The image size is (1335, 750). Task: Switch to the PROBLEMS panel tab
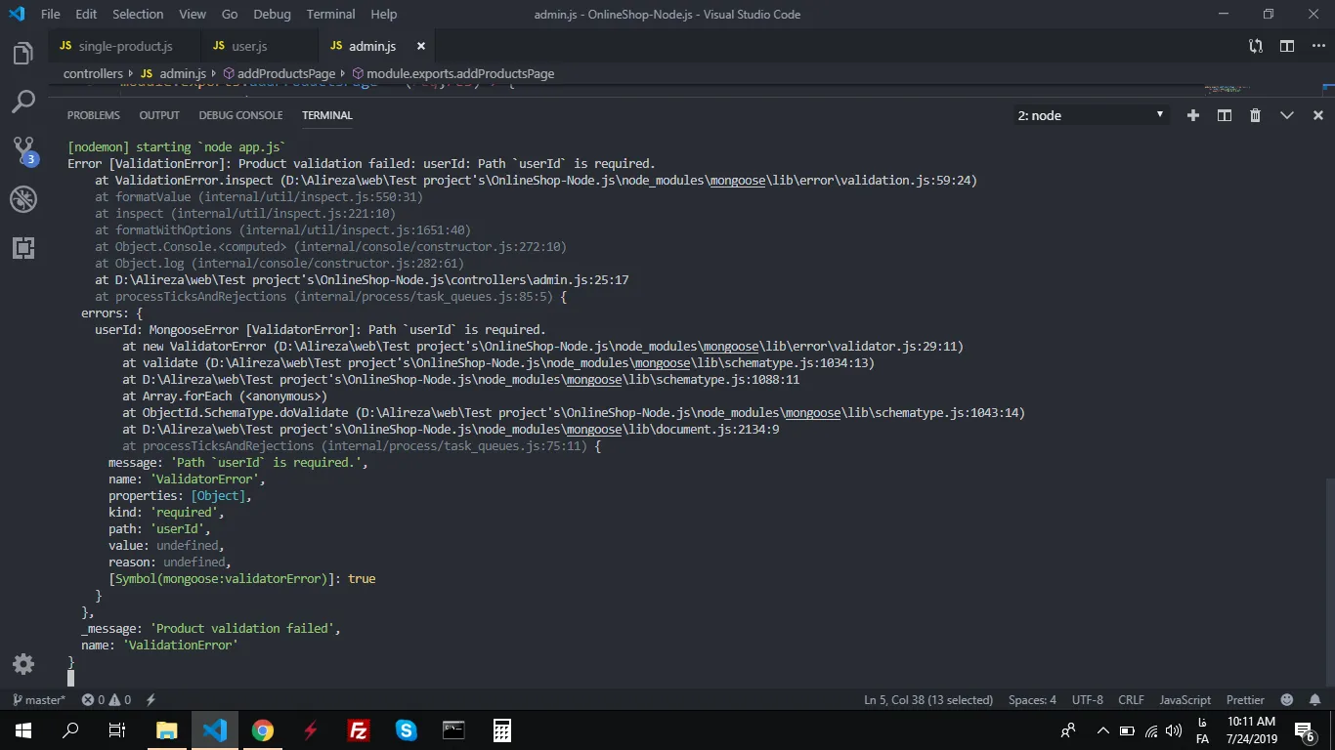(94, 115)
